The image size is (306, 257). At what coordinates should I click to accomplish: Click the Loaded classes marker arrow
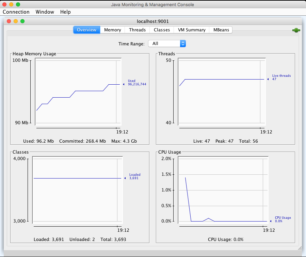125,178
